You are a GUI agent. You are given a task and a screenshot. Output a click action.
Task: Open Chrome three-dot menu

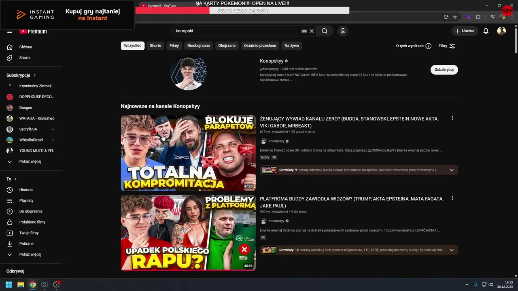[512, 17]
